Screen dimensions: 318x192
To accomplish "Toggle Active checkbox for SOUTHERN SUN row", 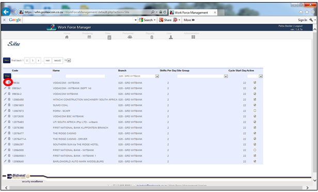I will [255, 145].
